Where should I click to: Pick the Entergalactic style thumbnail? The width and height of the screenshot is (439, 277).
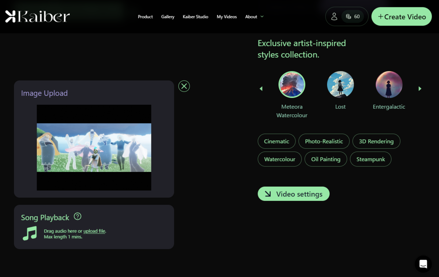click(389, 85)
